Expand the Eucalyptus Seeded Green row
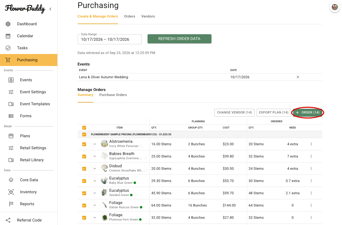This screenshot has width=342, height=225. (95, 193)
